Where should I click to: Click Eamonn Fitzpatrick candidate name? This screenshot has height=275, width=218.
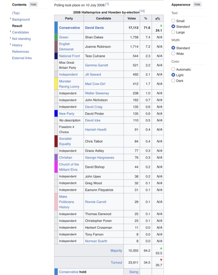99,190
